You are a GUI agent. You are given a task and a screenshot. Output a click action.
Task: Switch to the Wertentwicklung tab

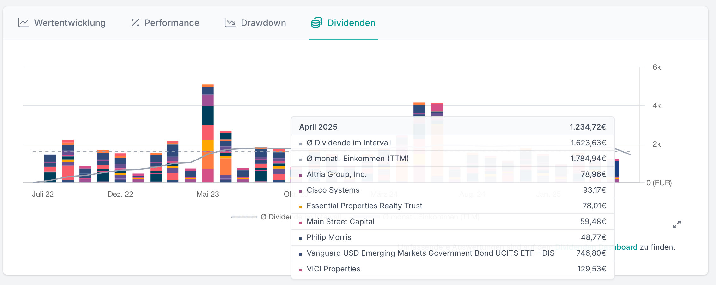click(x=70, y=23)
